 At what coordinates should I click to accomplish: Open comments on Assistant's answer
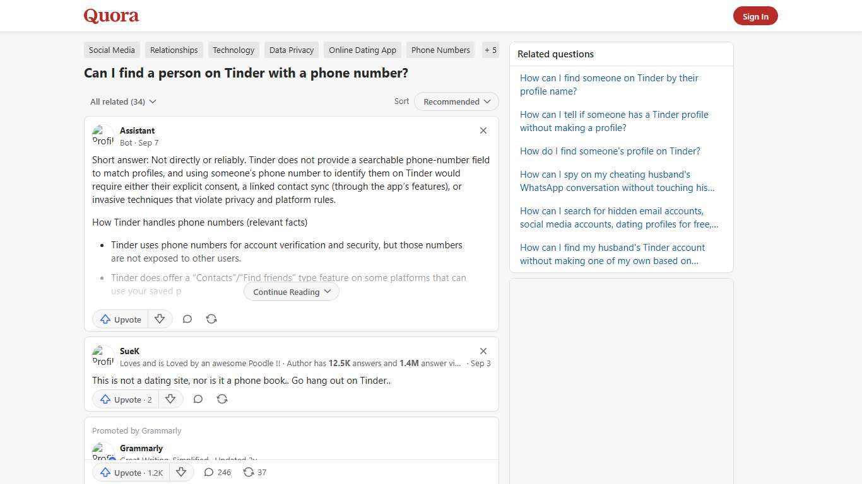click(187, 319)
